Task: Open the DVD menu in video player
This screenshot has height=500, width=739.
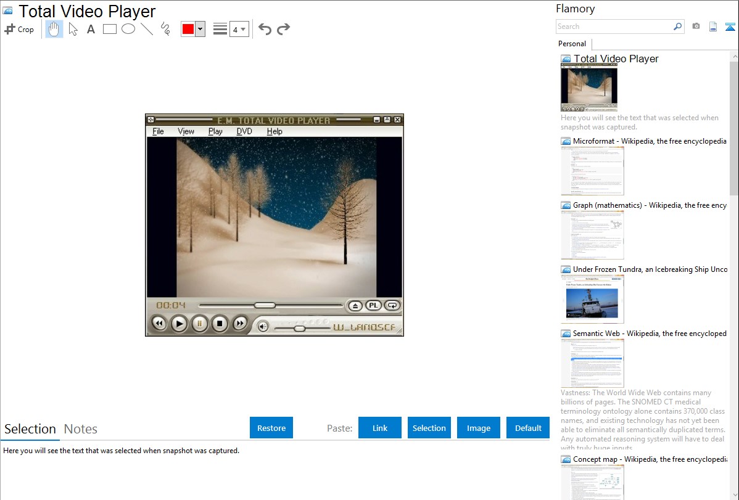Action: 244,131
